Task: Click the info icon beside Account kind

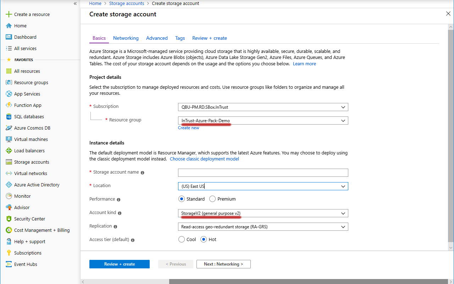Action: click(x=120, y=213)
